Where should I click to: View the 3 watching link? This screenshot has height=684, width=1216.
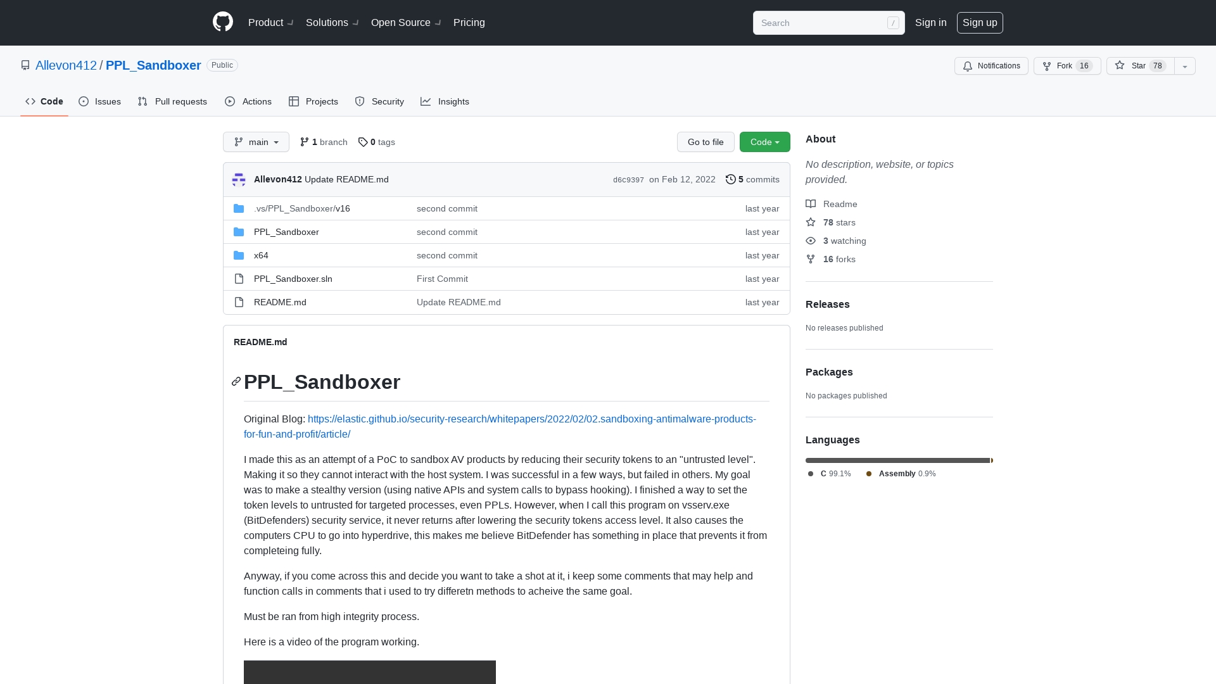point(836,241)
